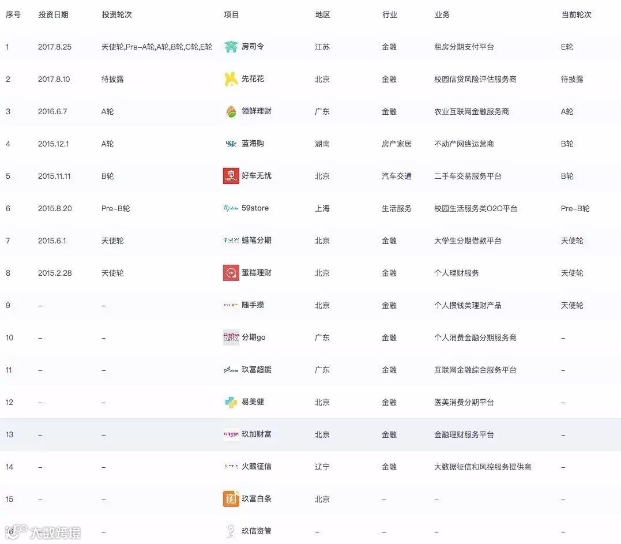
Task: Open the 蜡笔分期 project name
Action: 257,240
